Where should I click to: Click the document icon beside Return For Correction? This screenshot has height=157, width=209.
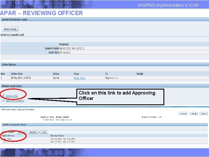point(3,100)
